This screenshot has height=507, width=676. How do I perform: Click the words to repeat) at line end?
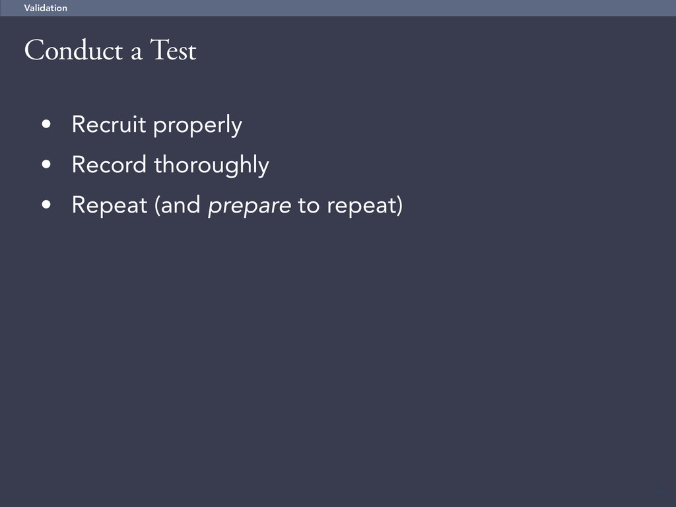[350, 206]
